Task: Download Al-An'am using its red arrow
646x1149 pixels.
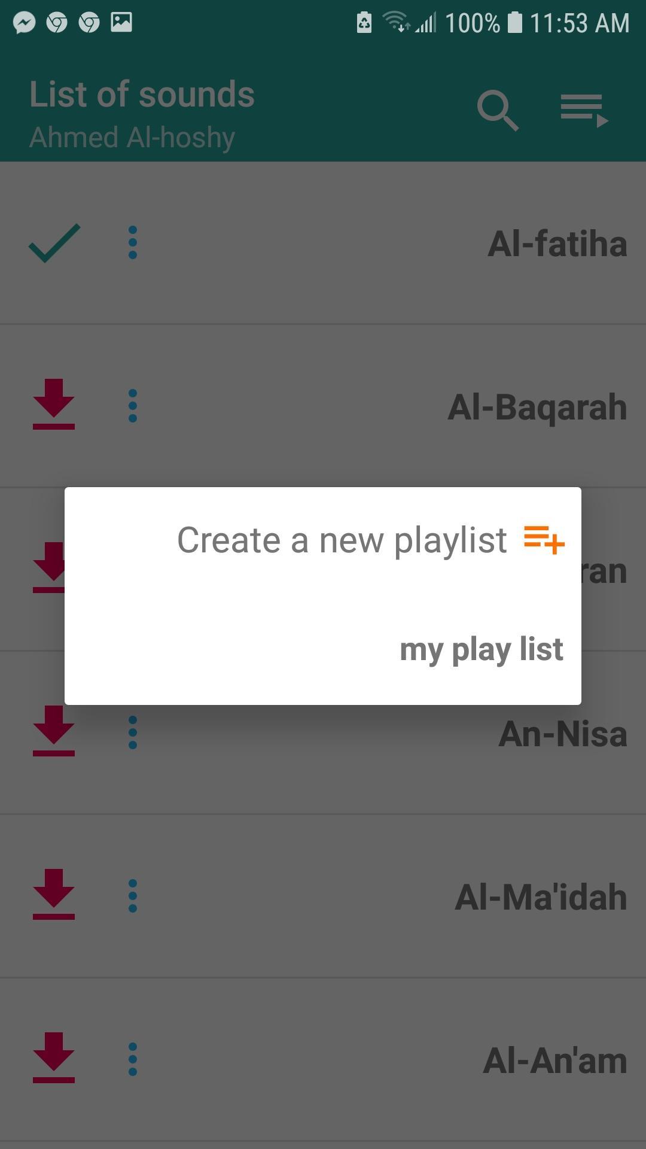Action: click(x=54, y=1057)
